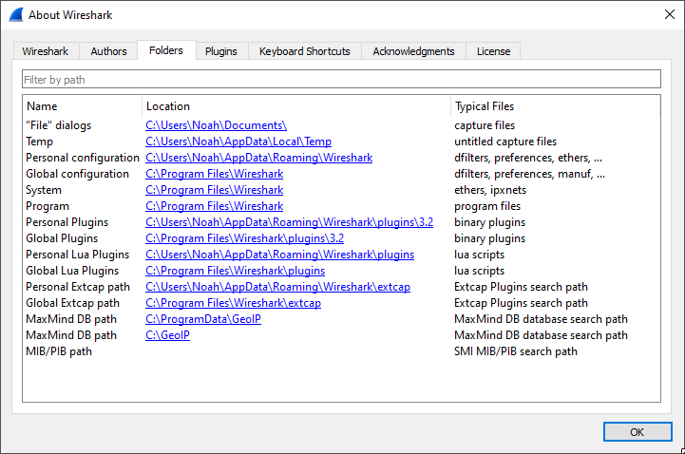Open the Global Plugins plugins\3.2 link
Viewport: 685px width, 454px height.
point(245,238)
